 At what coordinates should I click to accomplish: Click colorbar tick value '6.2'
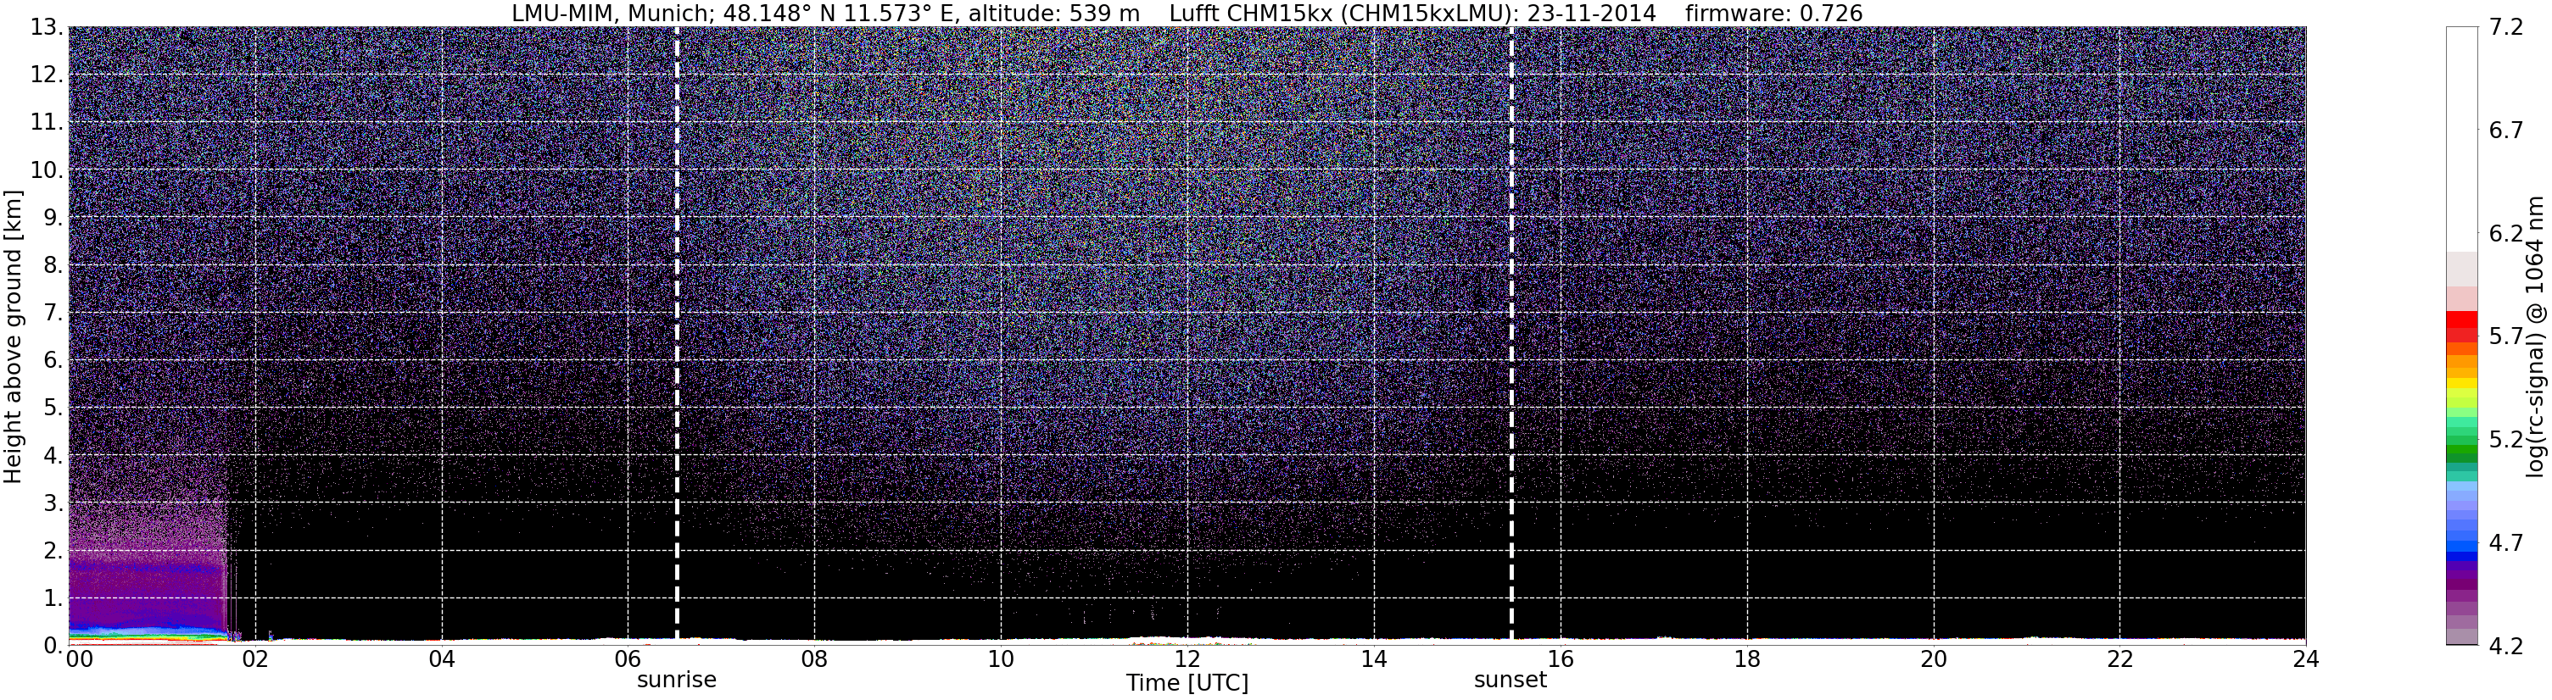2505,234
